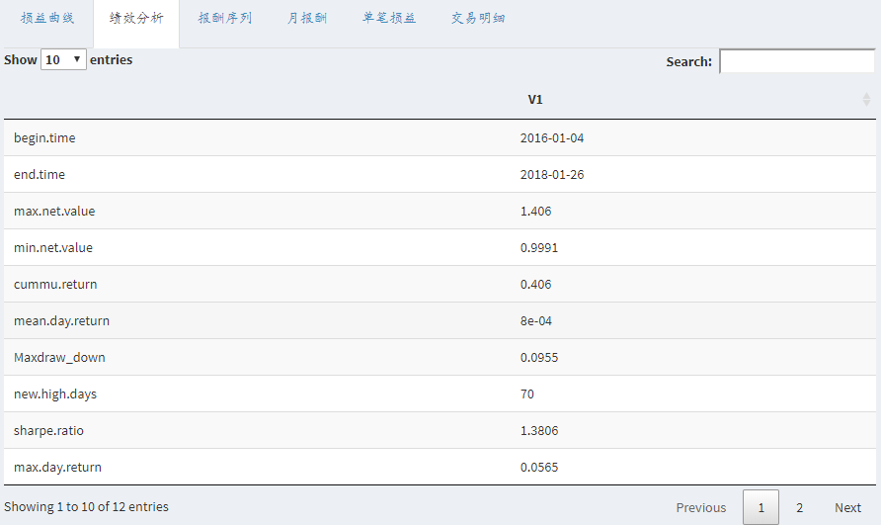Click the new.high.days row

(55, 394)
